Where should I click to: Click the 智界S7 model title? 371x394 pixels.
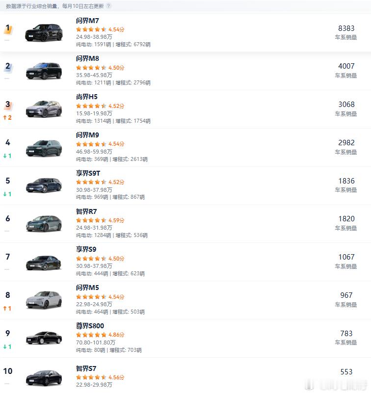tap(86, 368)
